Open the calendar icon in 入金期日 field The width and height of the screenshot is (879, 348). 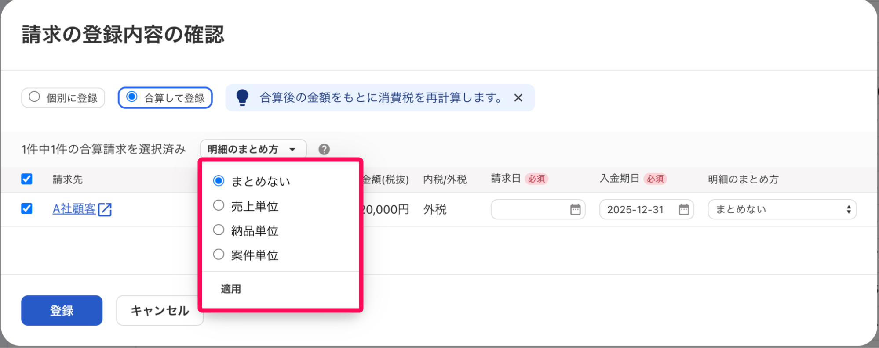(684, 209)
